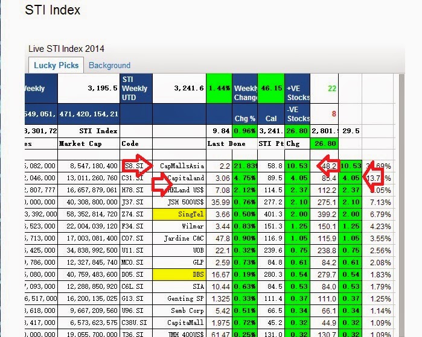422x337 pixels.
Task: Select the Semb Corp stock name
Action: (187, 310)
